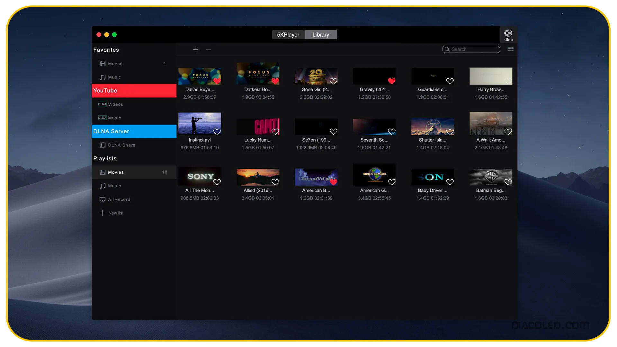Favorite Baby Driver heart icon
617x347 pixels.
click(x=450, y=182)
